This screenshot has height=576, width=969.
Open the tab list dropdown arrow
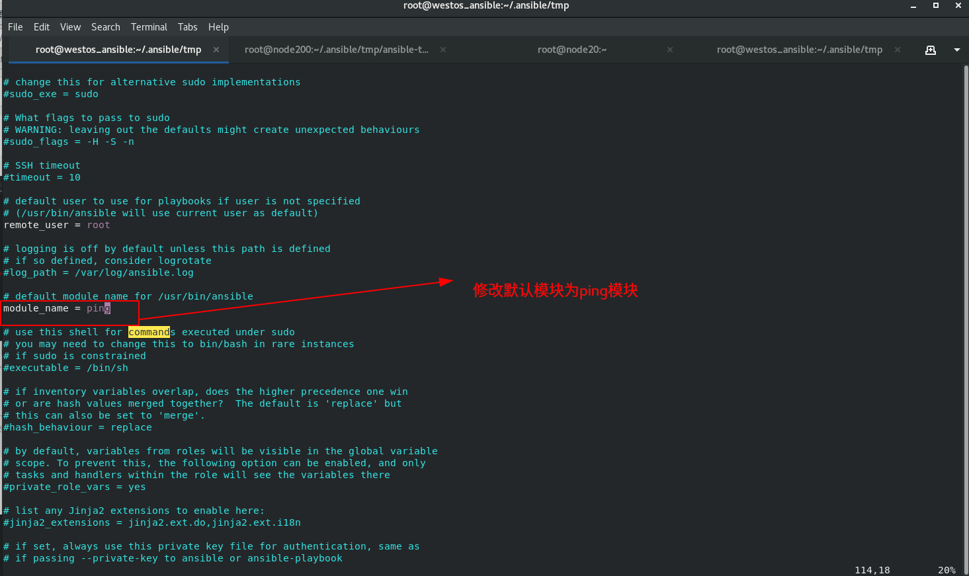pyautogui.click(x=956, y=50)
